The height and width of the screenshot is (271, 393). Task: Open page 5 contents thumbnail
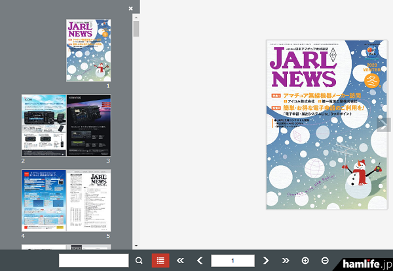click(88, 200)
